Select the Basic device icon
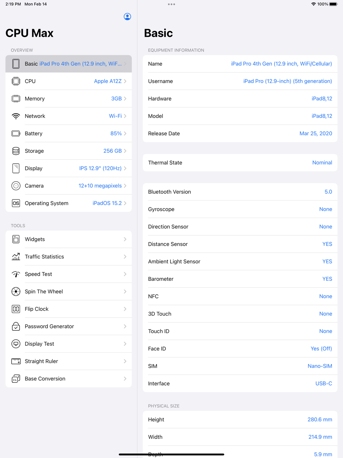This screenshot has height=458, width=343. click(x=16, y=64)
